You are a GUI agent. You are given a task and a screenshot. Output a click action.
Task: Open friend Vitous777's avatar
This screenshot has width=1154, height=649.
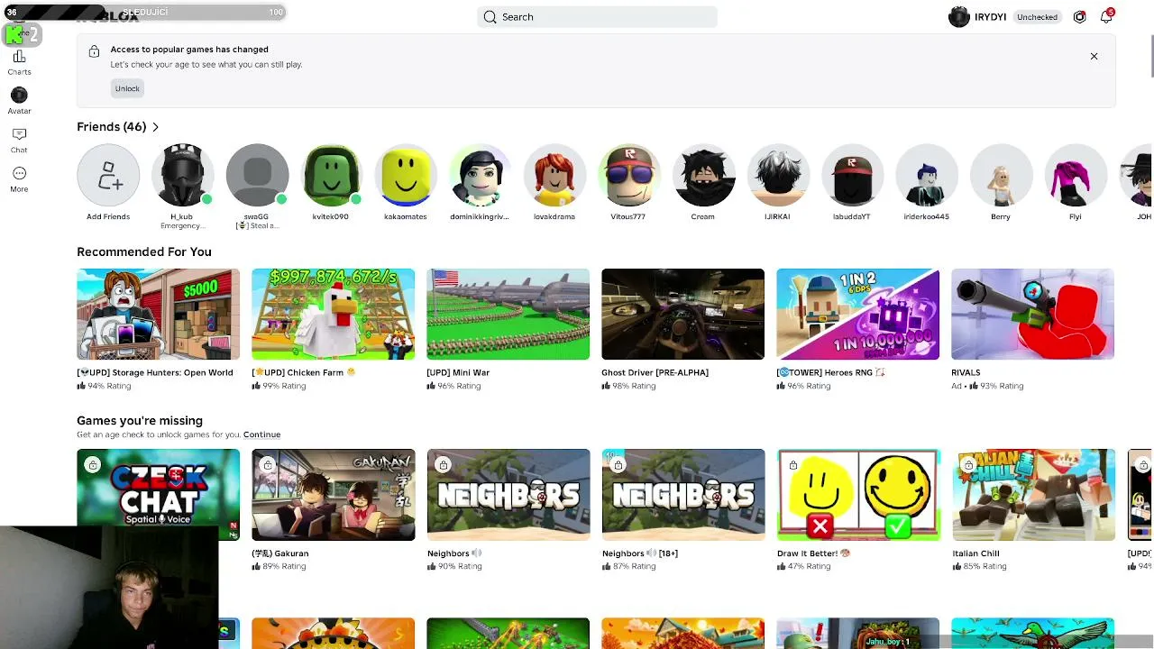(x=628, y=175)
